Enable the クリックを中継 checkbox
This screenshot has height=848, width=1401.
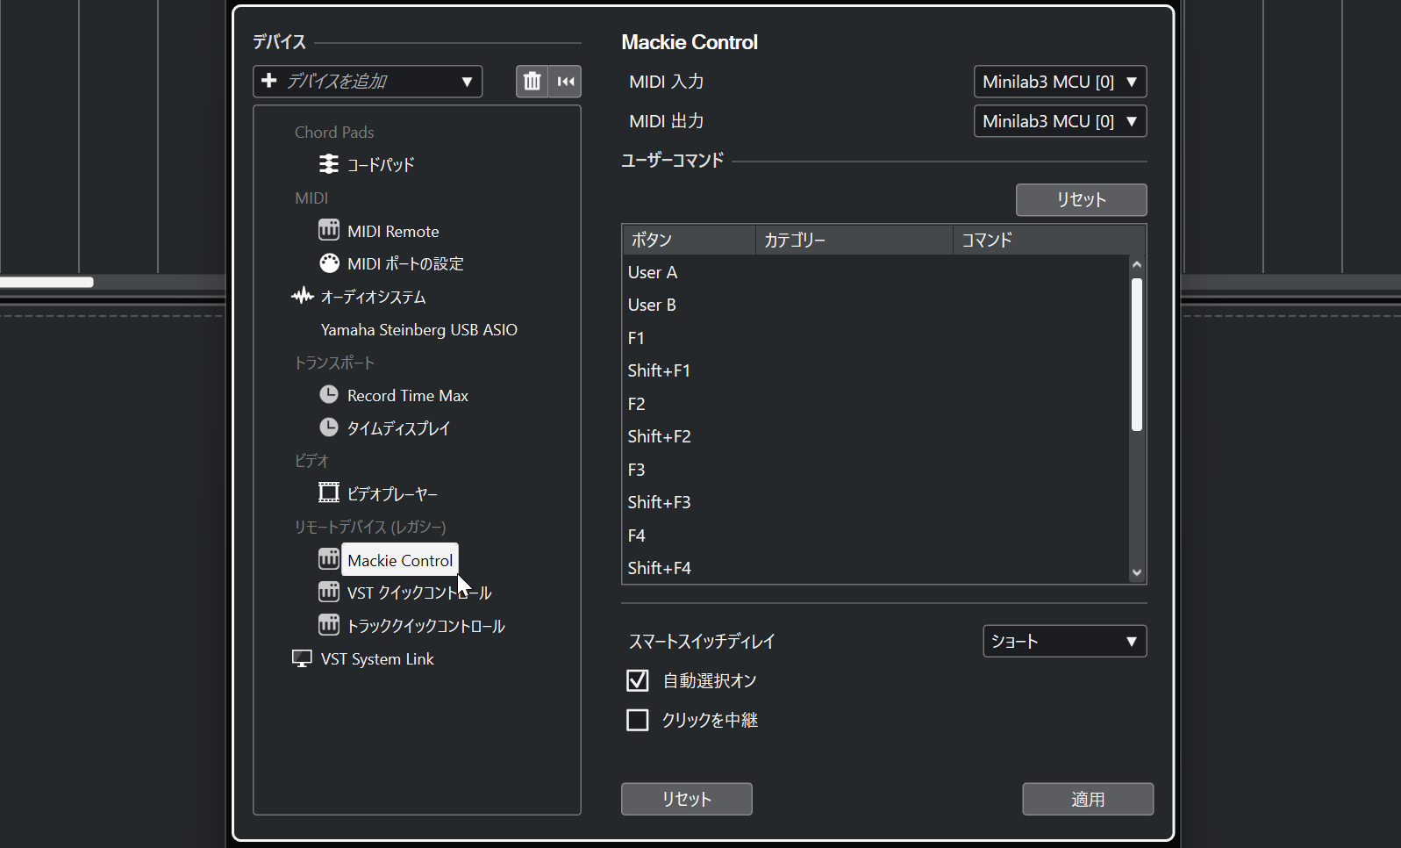[638, 720]
